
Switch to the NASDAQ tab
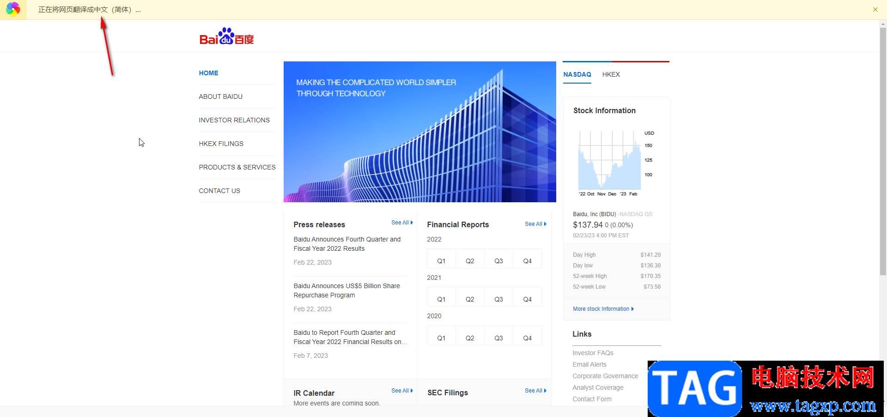[x=577, y=74]
